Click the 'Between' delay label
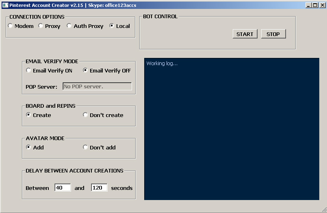This screenshot has height=213, width=327. [37, 188]
